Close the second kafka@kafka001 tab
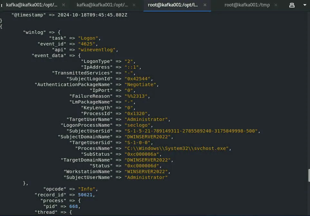310x216 pixels. point(134,5)
